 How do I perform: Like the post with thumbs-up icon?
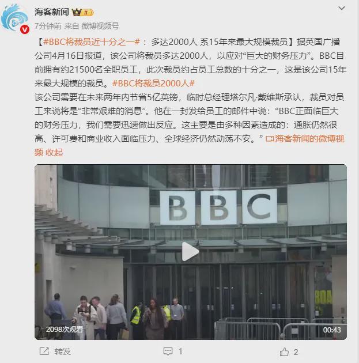284,352
